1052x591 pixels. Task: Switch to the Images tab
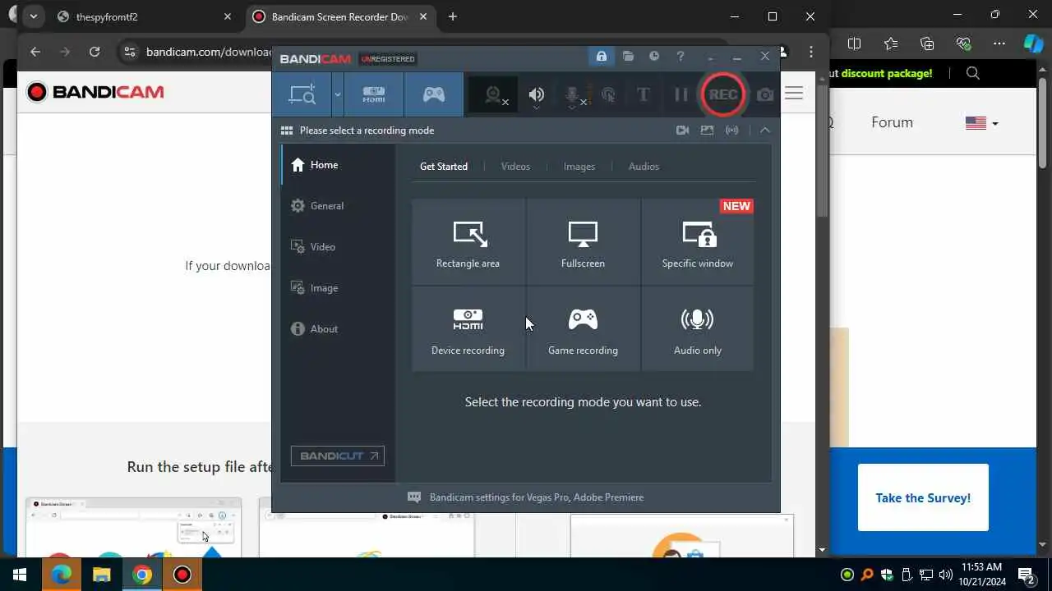point(579,167)
